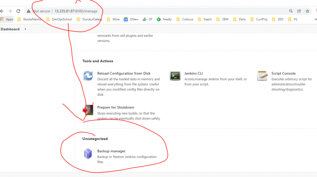The width and height of the screenshot is (317, 177).
Task: Click the Backup manager cube icon
Action: coord(88,154)
